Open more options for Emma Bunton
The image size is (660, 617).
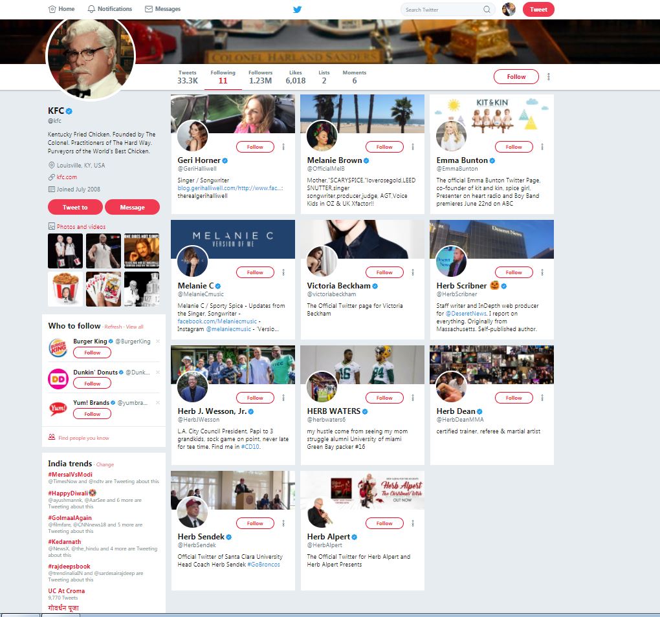point(542,147)
